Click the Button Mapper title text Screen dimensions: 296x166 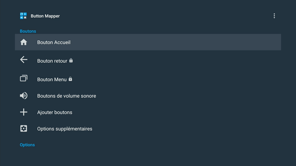pyautogui.click(x=45, y=16)
